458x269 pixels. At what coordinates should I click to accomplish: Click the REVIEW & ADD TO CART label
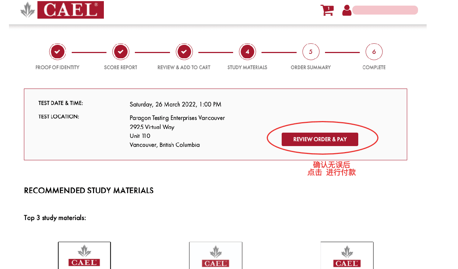click(184, 68)
